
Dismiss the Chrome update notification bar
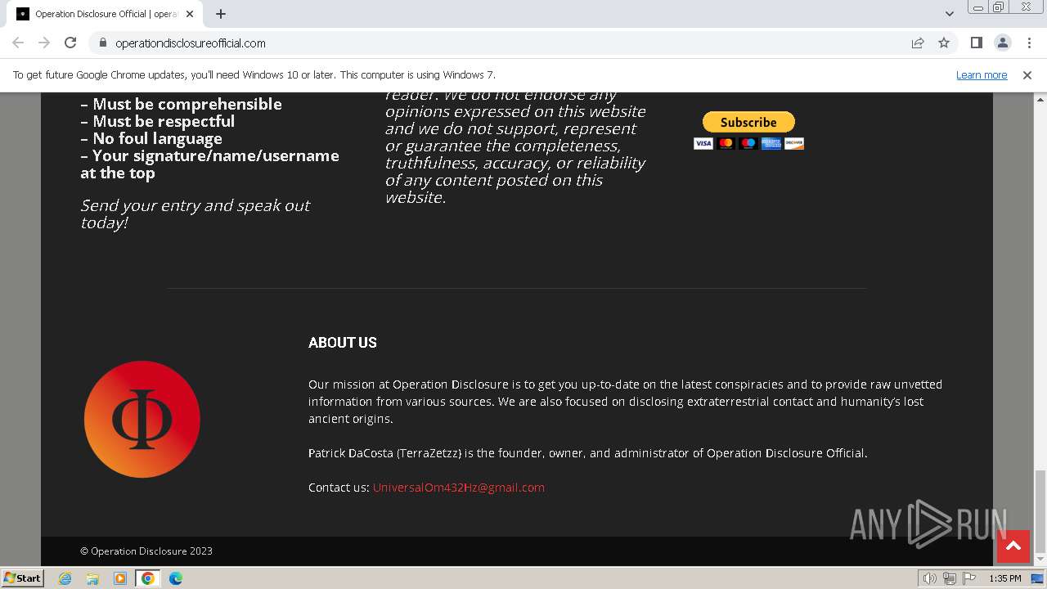[1027, 75]
